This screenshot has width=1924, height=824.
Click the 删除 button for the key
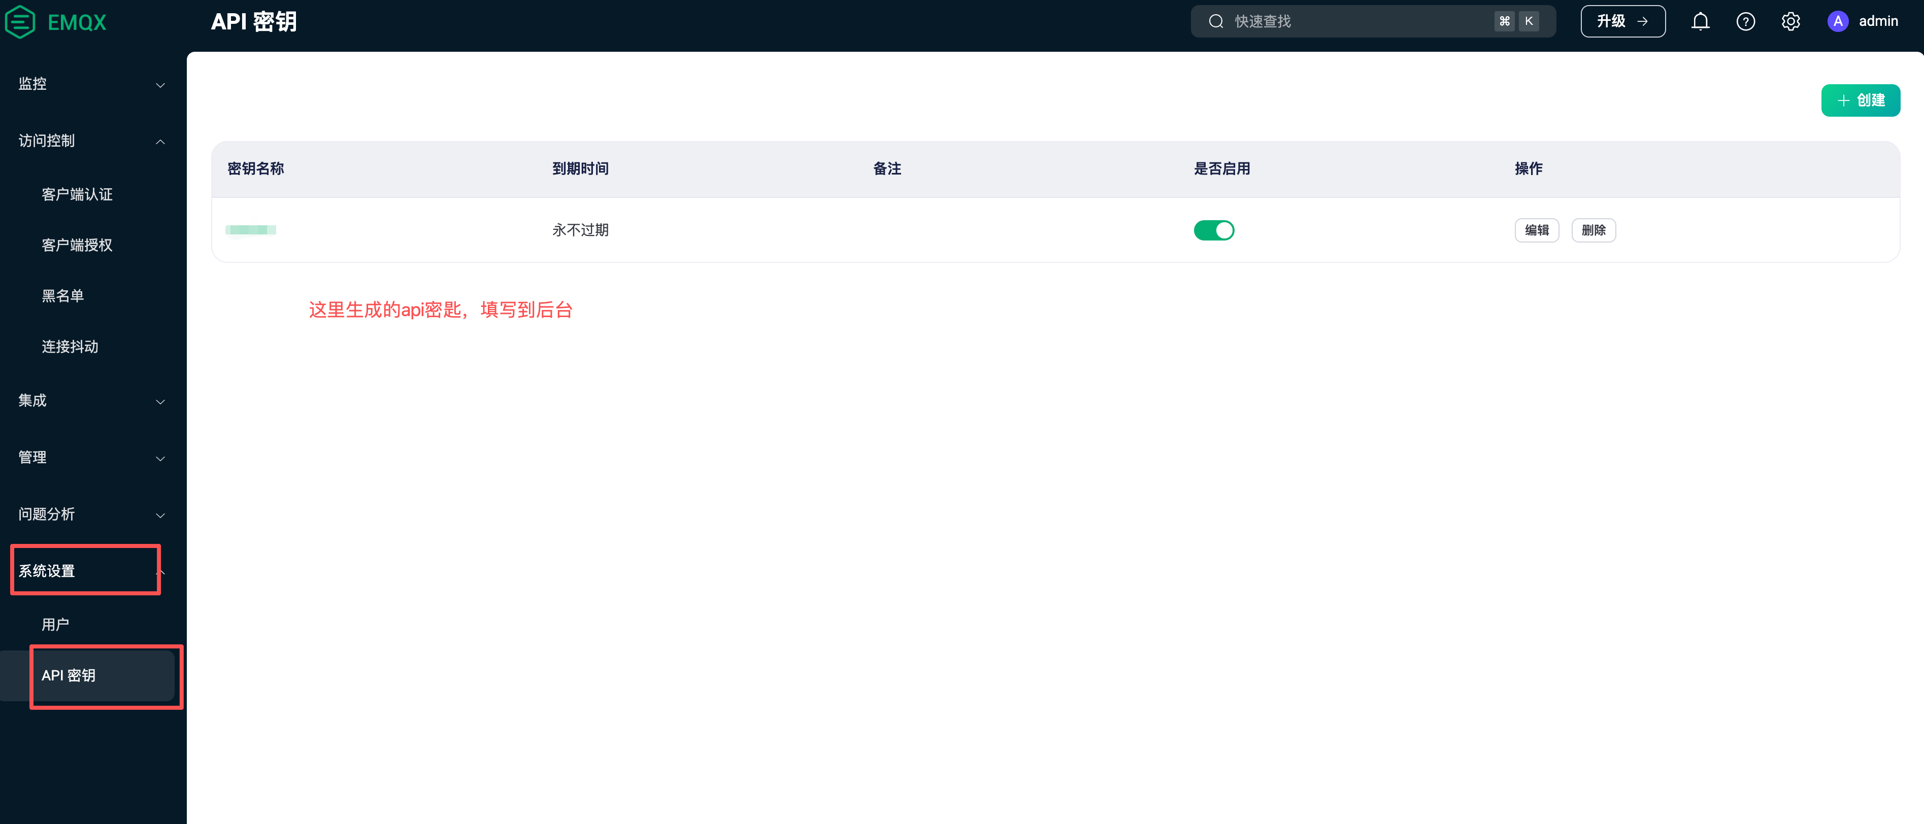point(1593,231)
